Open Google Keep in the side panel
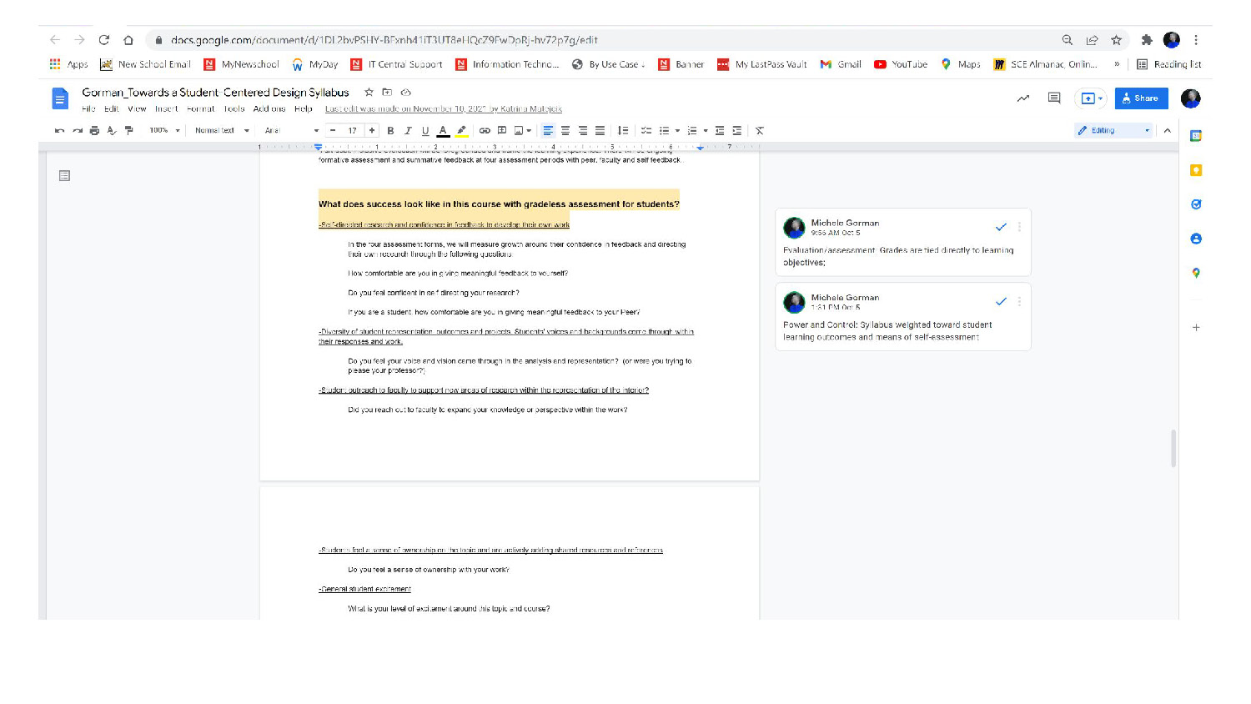The height and width of the screenshot is (704, 1251). (x=1196, y=170)
